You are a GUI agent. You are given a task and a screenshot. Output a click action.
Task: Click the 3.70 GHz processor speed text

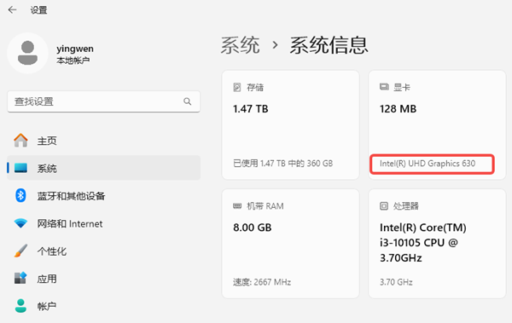click(396, 282)
